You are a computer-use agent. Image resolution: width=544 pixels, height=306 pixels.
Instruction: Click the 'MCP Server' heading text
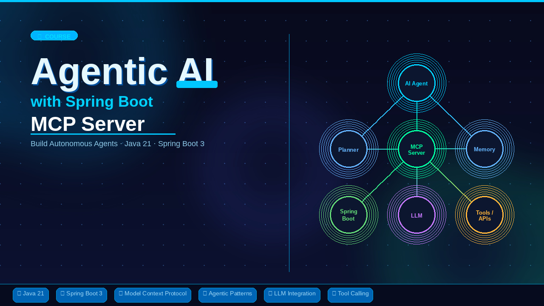(88, 124)
